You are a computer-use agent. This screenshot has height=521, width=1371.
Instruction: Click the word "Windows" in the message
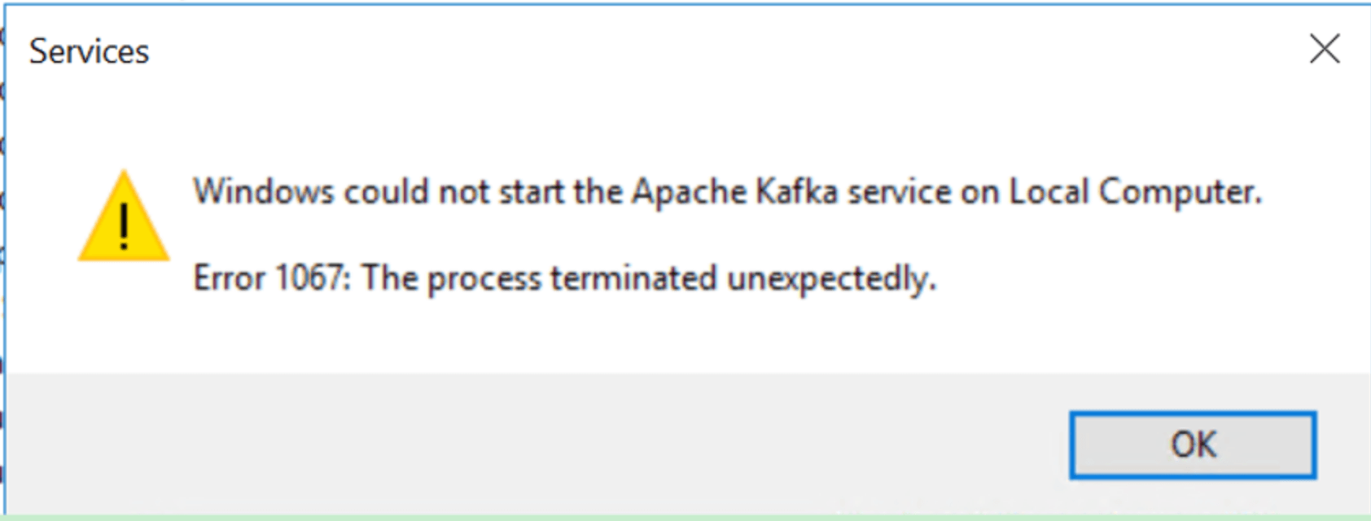point(264,192)
